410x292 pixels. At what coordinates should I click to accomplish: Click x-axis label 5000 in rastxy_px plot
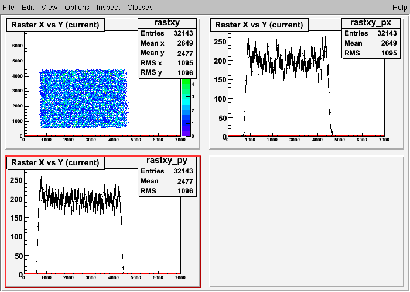(x=339, y=140)
